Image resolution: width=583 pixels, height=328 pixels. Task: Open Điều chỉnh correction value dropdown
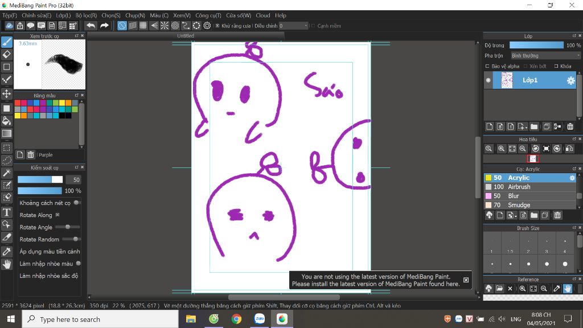294,26
